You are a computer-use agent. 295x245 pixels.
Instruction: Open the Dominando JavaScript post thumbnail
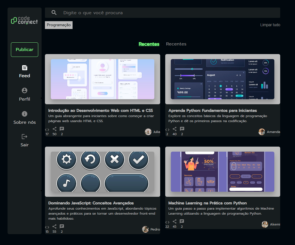pos(102,172)
